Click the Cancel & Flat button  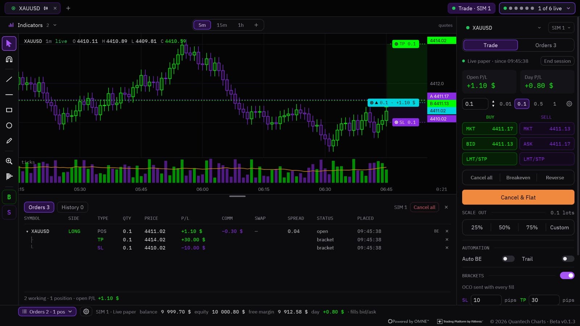pos(518,197)
